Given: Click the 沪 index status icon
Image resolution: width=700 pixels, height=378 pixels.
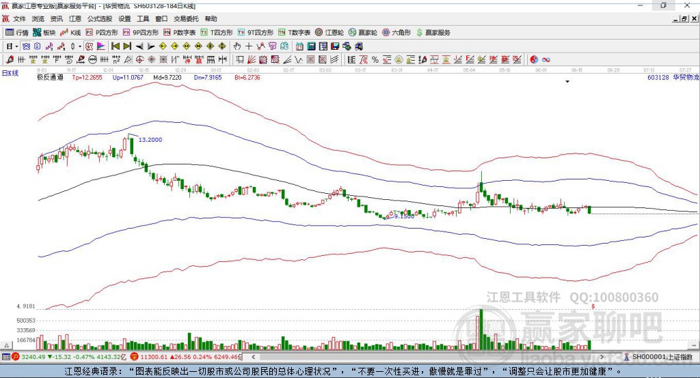Looking at the screenshot, I should click(16, 357).
